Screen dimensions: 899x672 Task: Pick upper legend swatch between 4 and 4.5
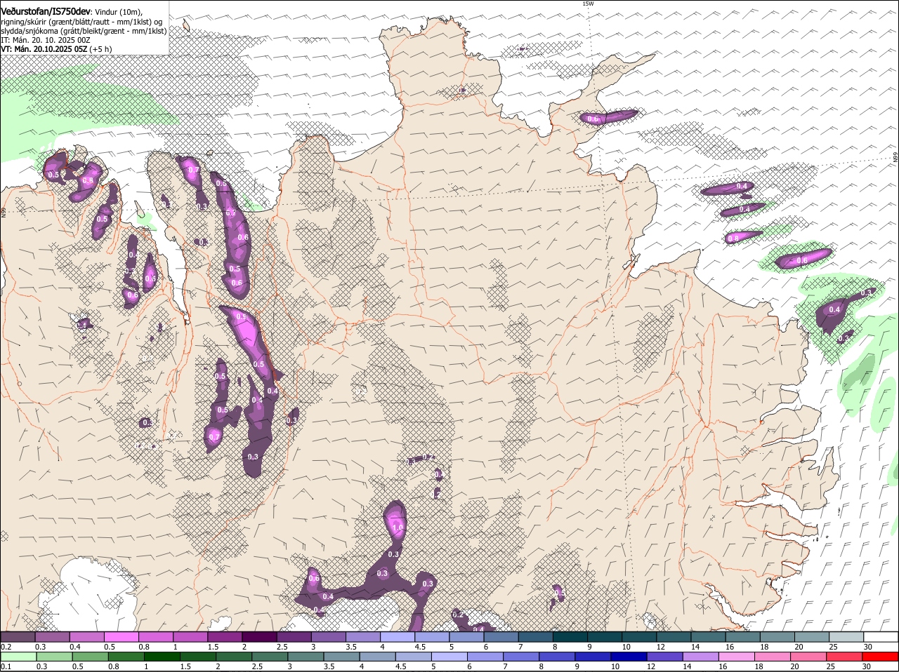(397, 636)
